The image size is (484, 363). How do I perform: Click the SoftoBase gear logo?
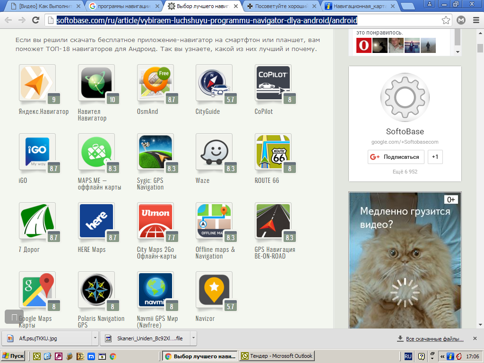click(405, 97)
